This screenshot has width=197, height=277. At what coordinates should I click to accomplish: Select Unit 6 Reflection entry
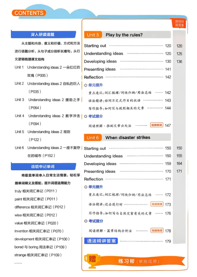pos(128,179)
